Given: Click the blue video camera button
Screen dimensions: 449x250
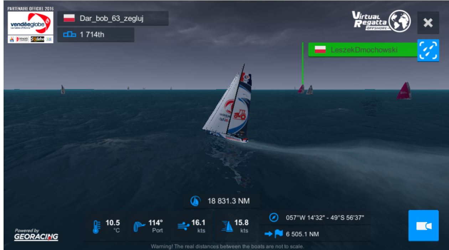Looking at the screenshot, I should pos(423,226).
